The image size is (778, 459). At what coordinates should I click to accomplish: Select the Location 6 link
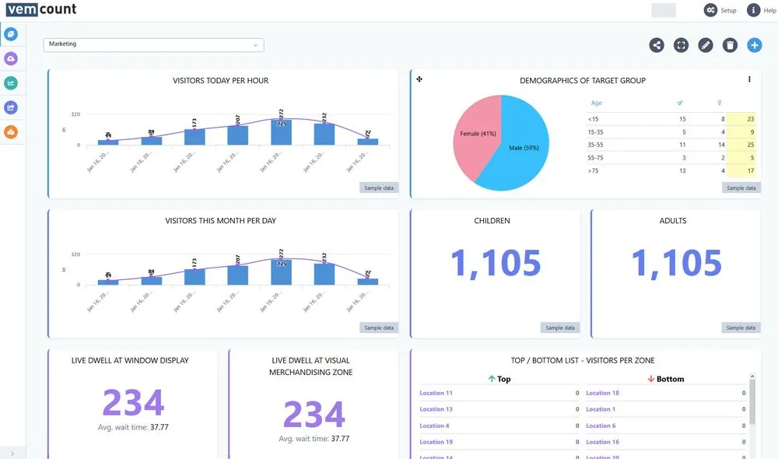pos(601,426)
